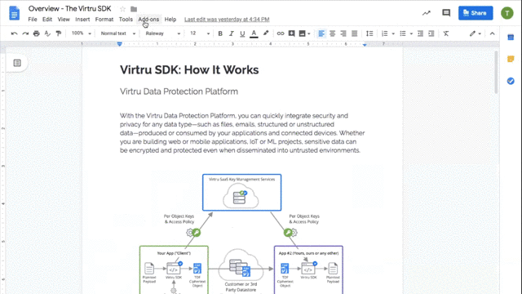Expand numbered list style dropdown
Screen dimensions: 522x294
point(393,33)
